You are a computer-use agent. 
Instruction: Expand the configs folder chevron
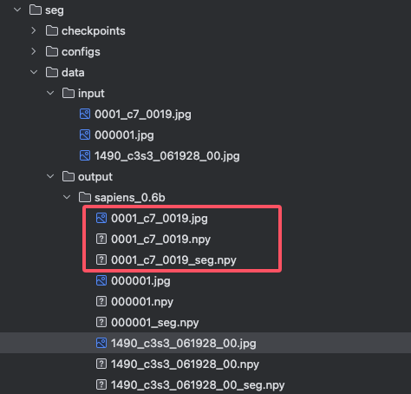pyautogui.click(x=34, y=51)
